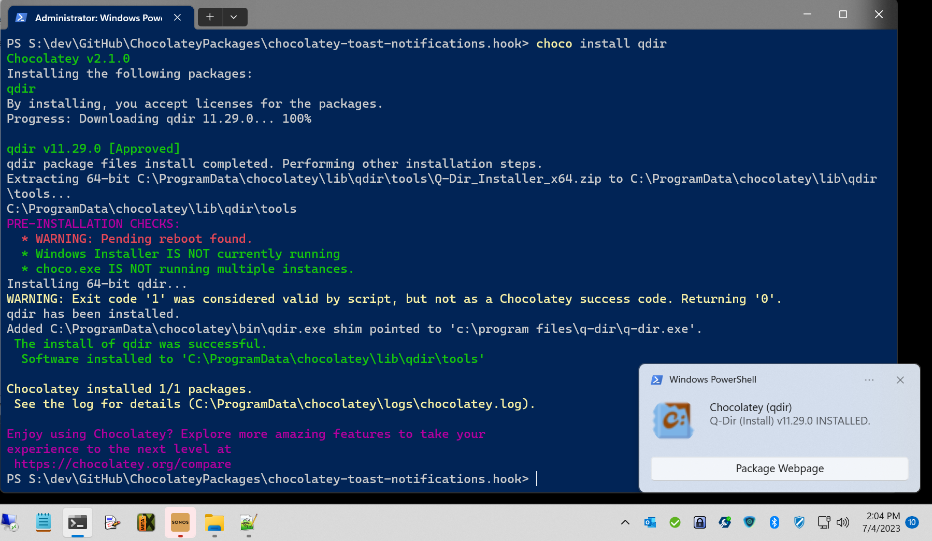Viewport: 932px width, 541px height.
Task: Open the toast notification options ellipsis
Action: pos(869,380)
